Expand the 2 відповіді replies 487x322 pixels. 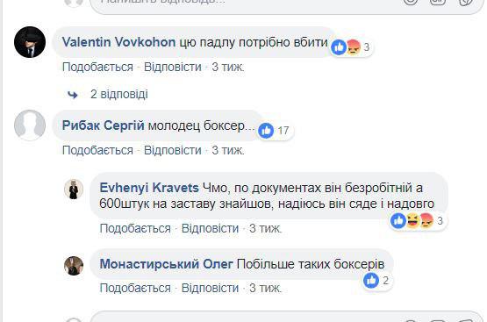(119, 94)
